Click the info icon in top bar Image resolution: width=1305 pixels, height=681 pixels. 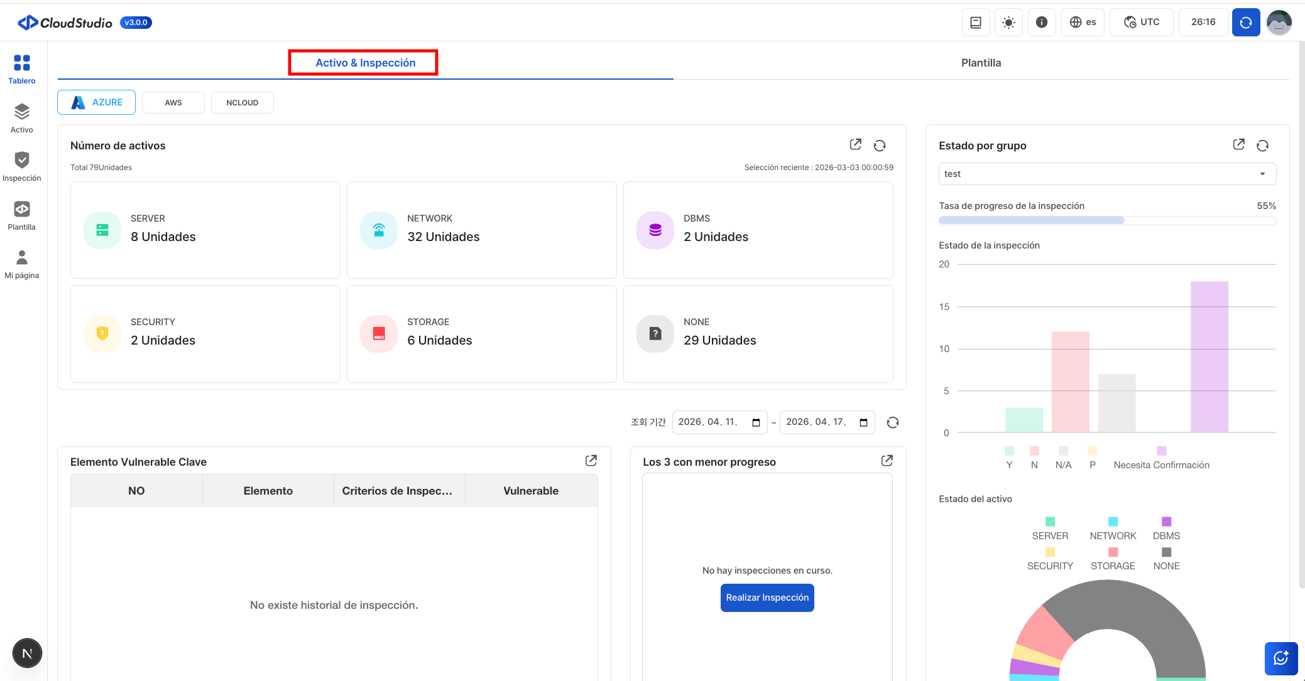pyautogui.click(x=1041, y=23)
